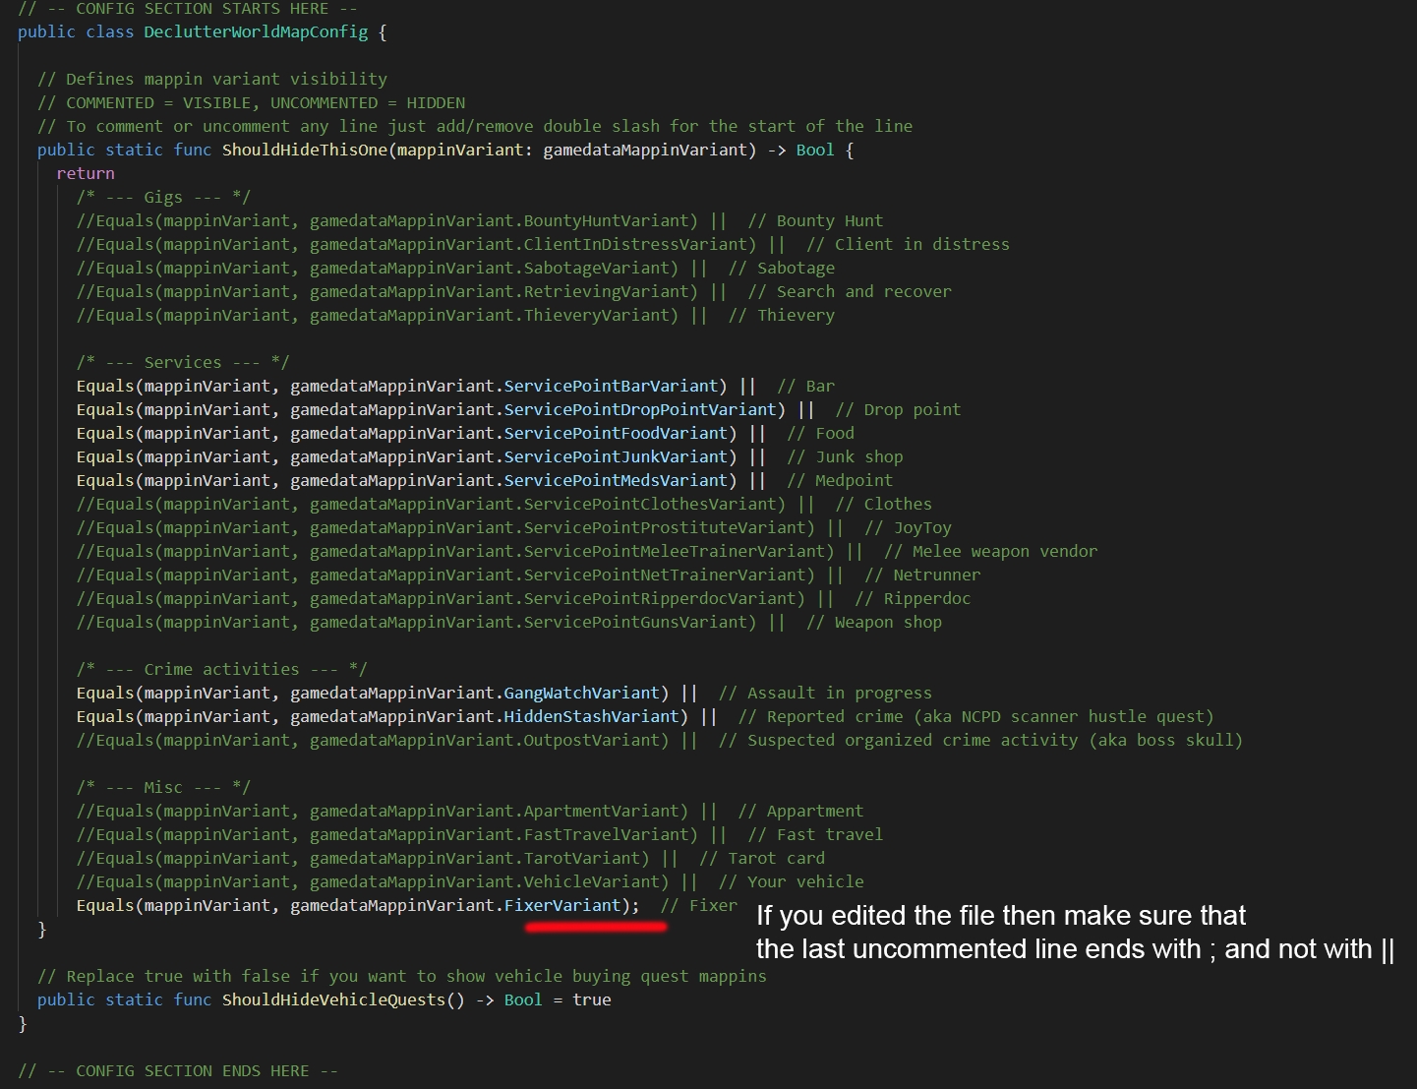Click the red-underlined FixerVariant identifier

click(562, 905)
